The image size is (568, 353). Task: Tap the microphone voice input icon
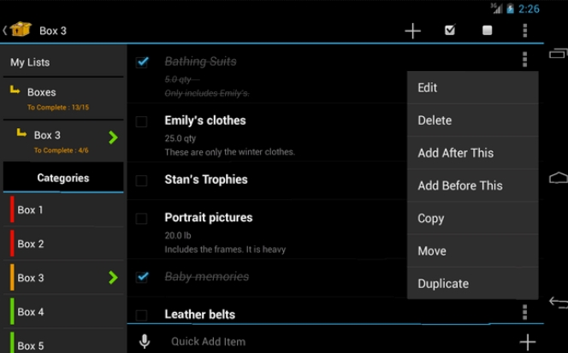coord(145,341)
